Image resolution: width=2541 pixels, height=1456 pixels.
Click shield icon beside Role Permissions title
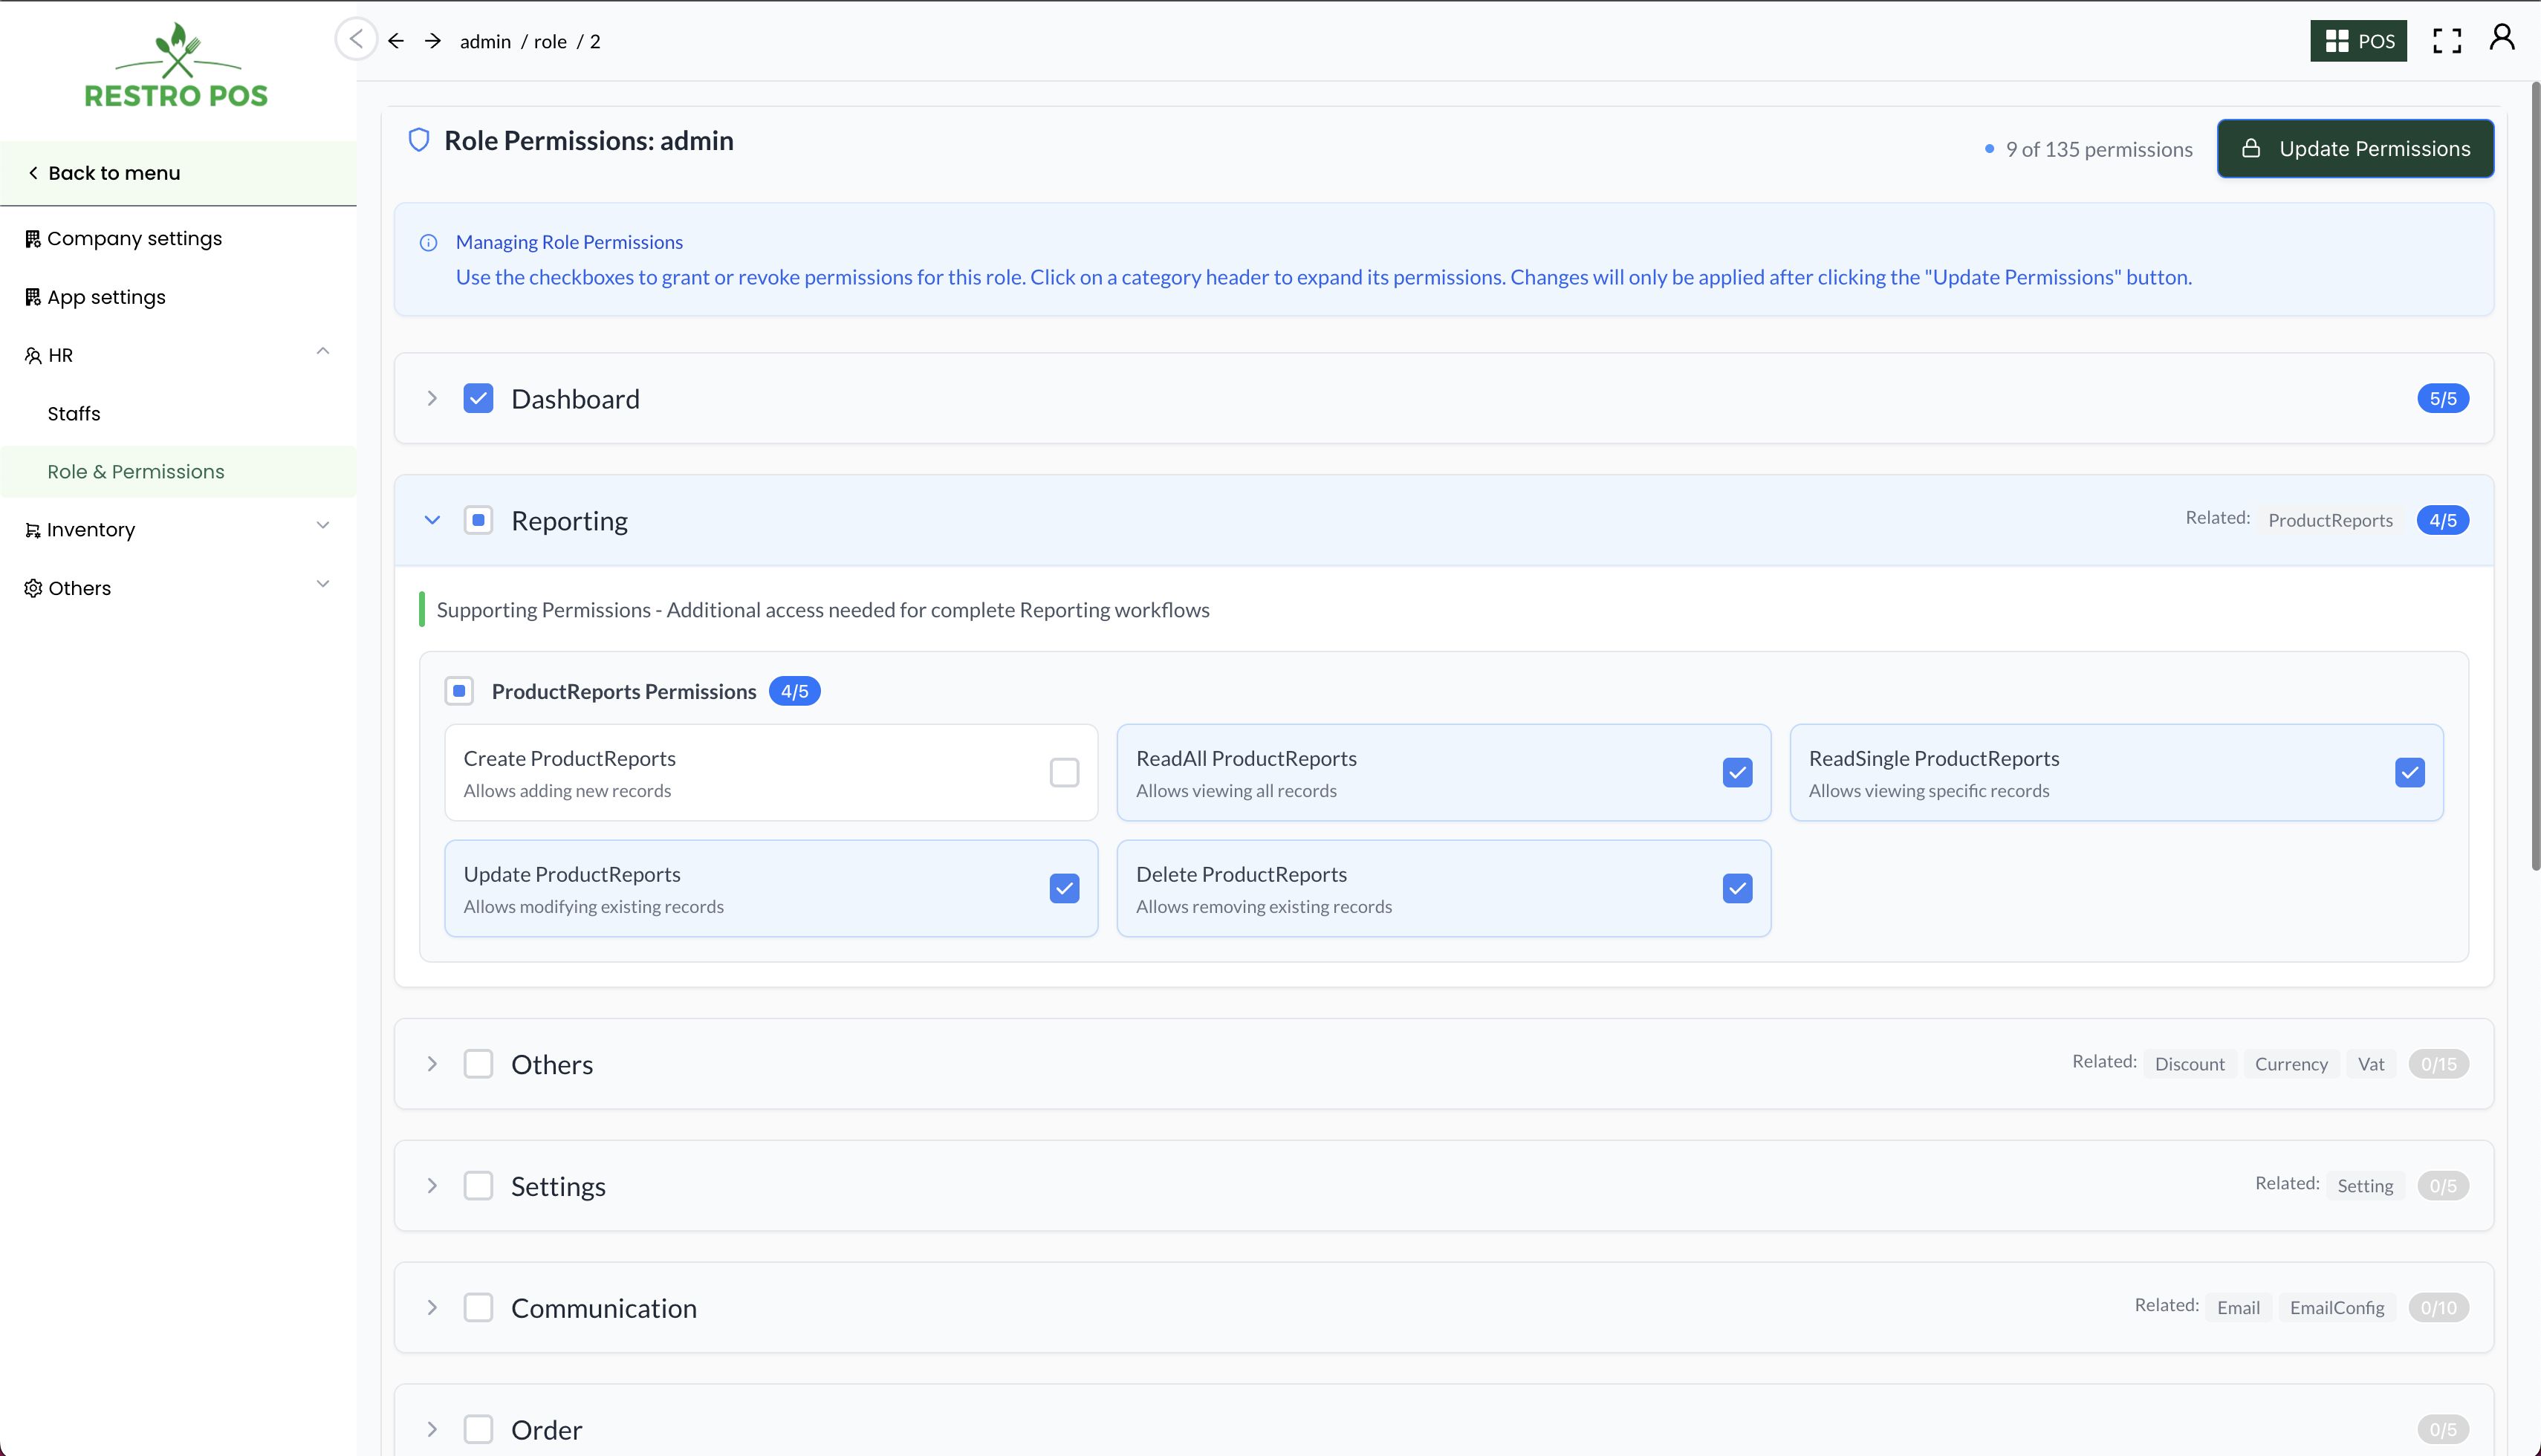(419, 140)
